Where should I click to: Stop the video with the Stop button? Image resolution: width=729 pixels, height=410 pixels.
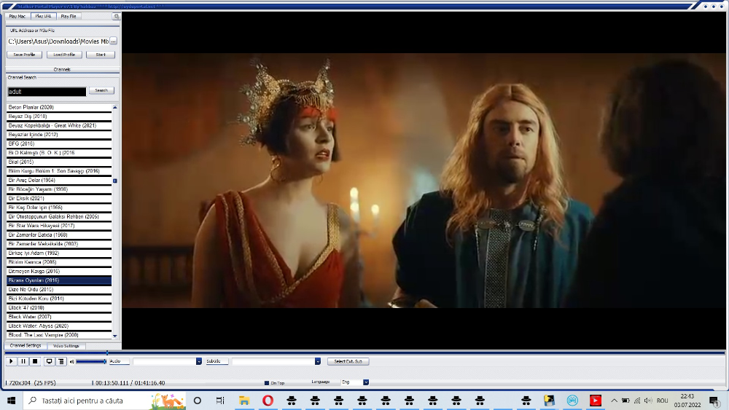coord(35,361)
